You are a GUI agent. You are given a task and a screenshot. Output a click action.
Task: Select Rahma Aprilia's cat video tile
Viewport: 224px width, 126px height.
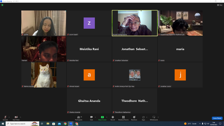tap(44, 75)
